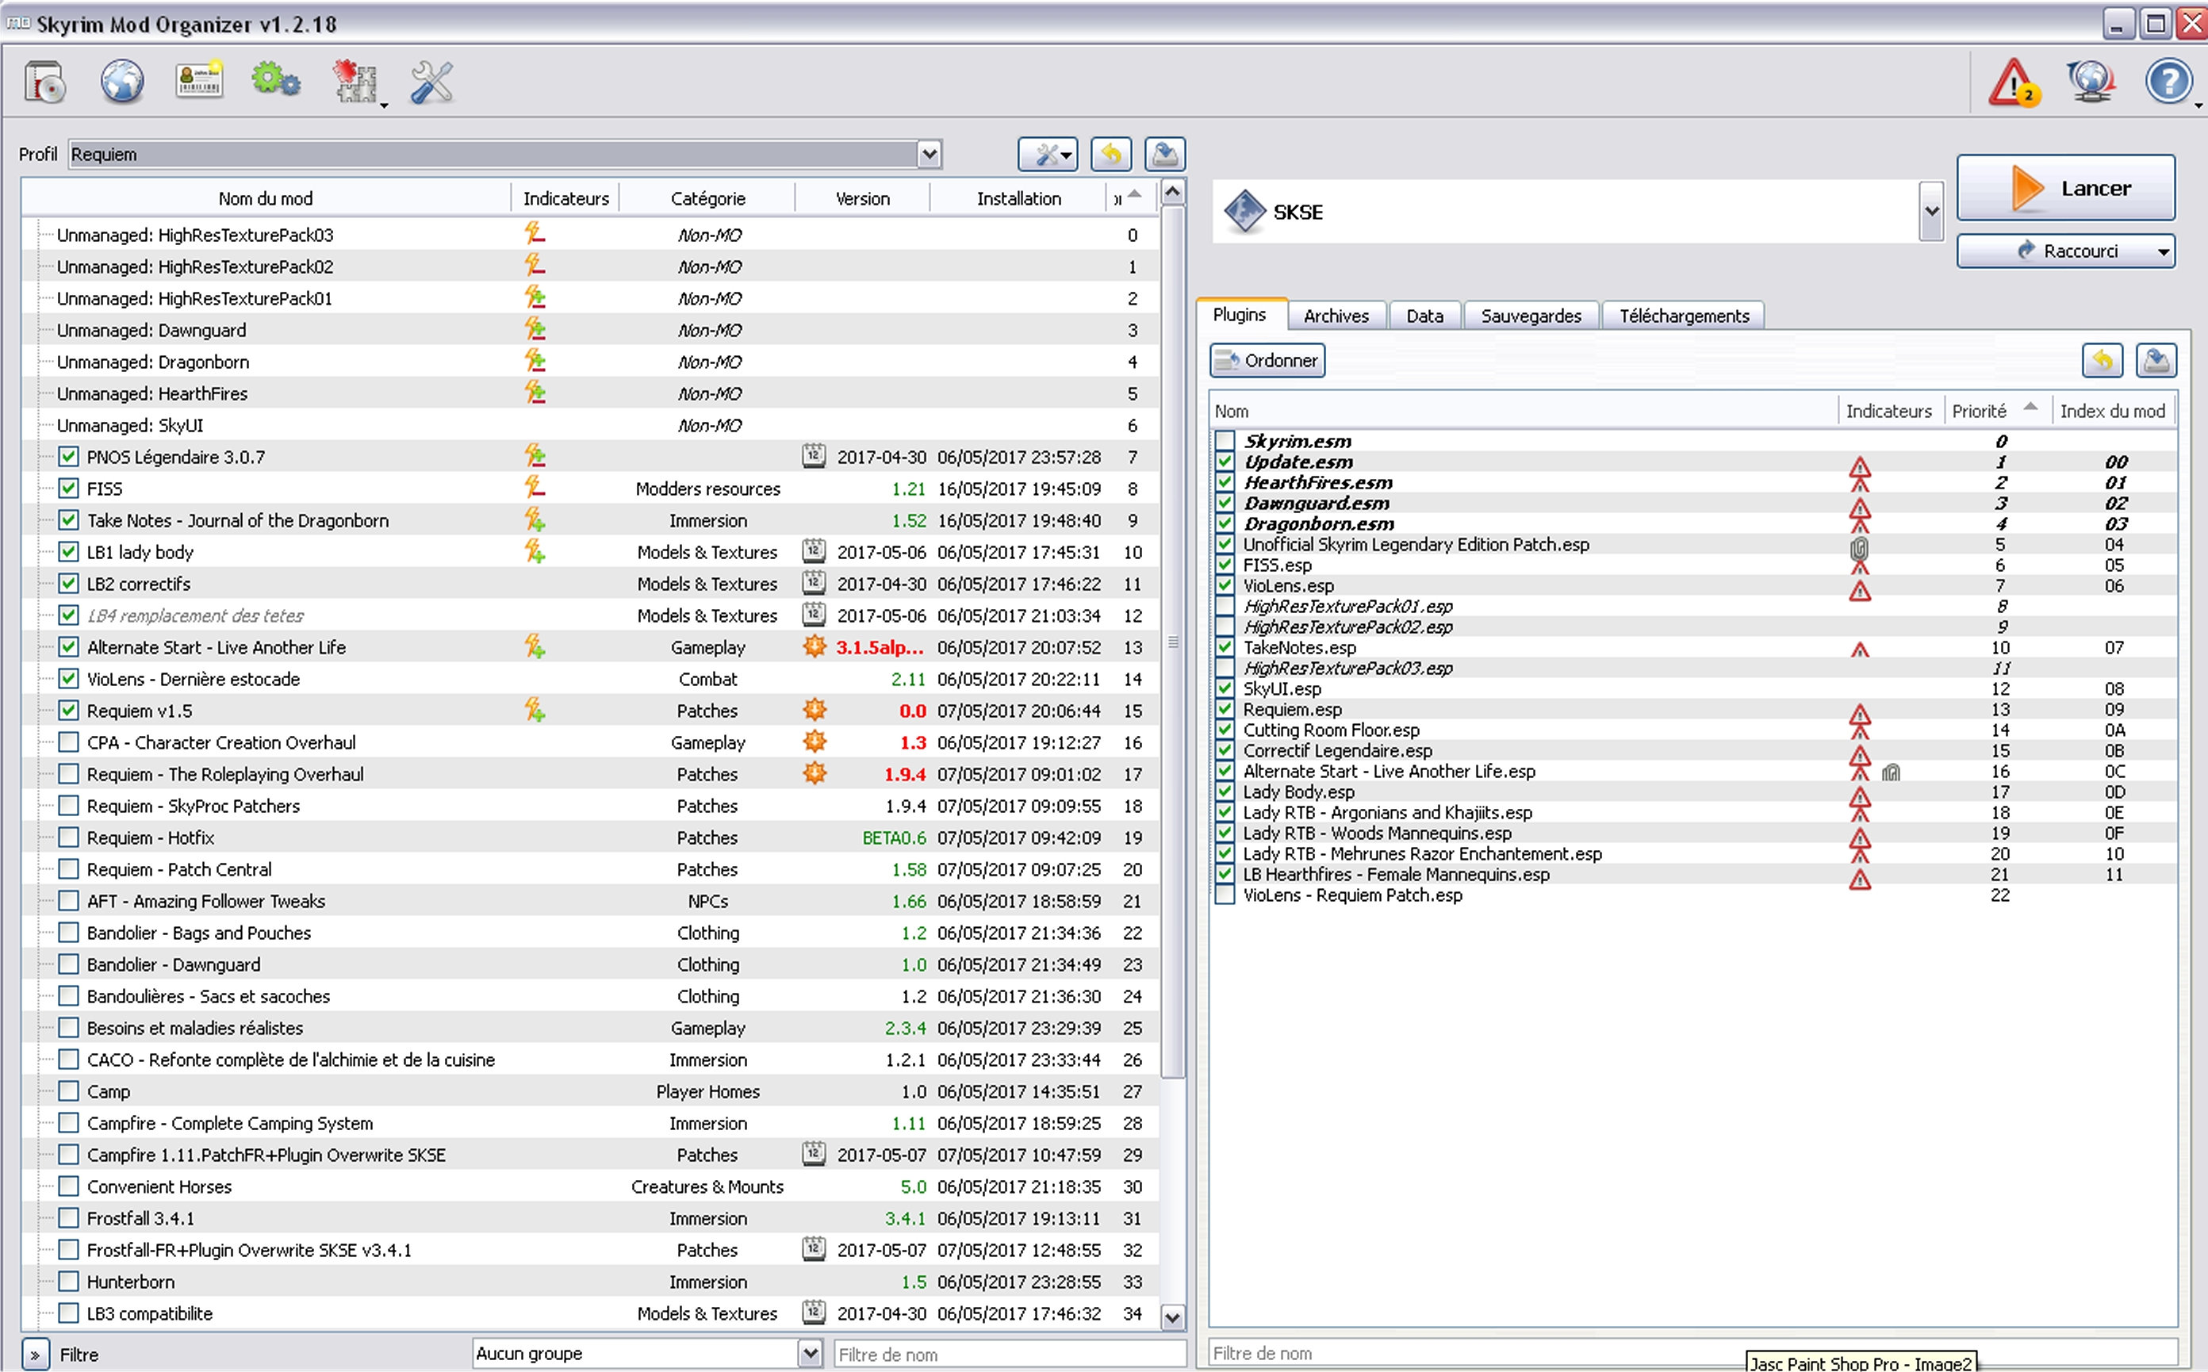Sort mods by Installation column header
Image resolution: width=2208 pixels, height=1372 pixels.
pyautogui.click(x=1018, y=199)
